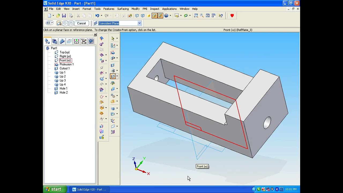The image size is (343, 193).
Task: Click the Protrusion feature icon
Action: [x=113, y=53]
